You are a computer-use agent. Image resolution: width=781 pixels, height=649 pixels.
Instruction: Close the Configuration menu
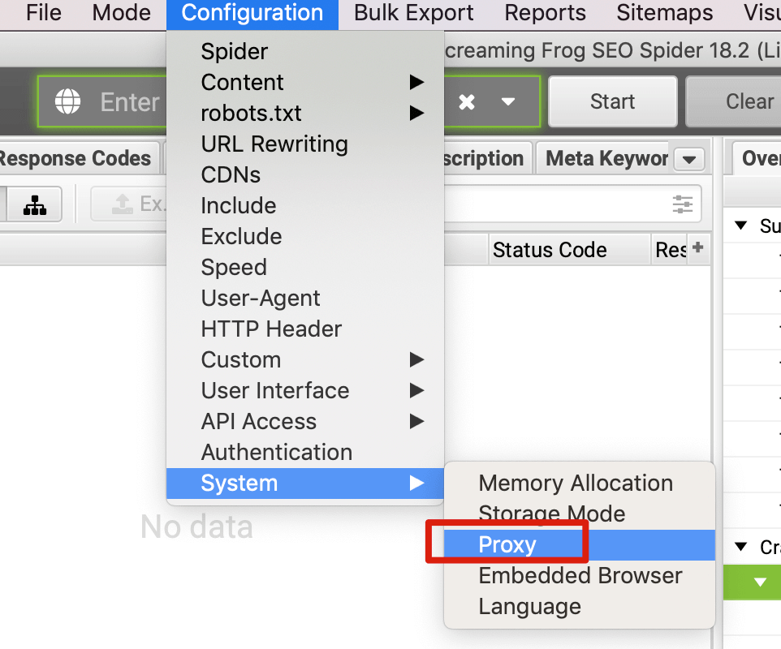click(x=252, y=14)
